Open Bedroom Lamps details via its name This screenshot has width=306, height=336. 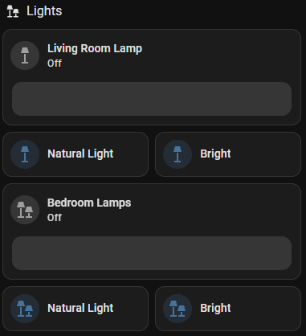point(89,203)
